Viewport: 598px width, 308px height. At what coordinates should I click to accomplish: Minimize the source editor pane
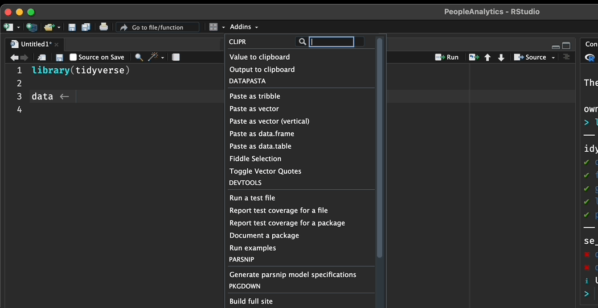(x=556, y=47)
